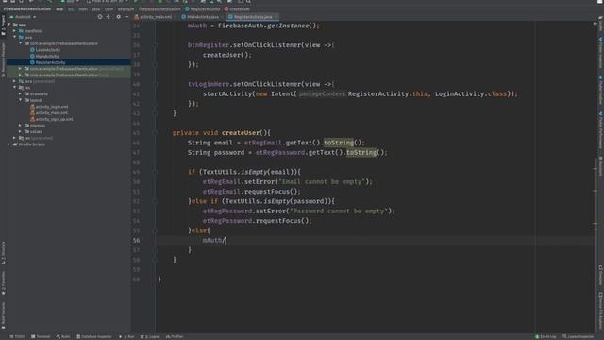Open the Logcat tool window
The image size is (604, 340).
tap(151, 336)
